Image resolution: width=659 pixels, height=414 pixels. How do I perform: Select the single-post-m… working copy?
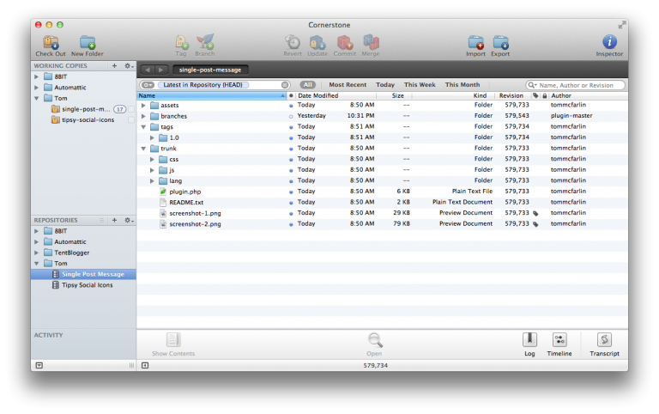pyautogui.click(x=83, y=109)
